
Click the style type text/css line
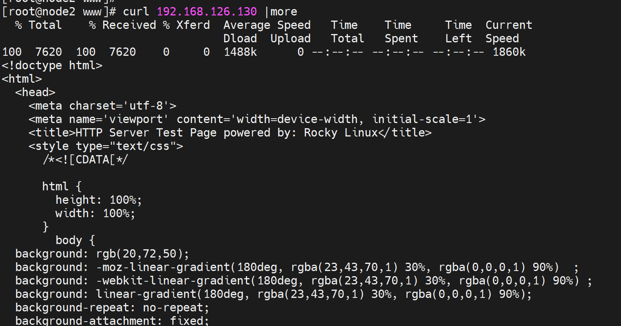click(106, 146)
